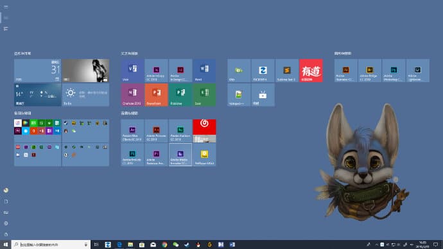Click the microphone icon in search box
The image size is (443, 249).
pos(86,245)
